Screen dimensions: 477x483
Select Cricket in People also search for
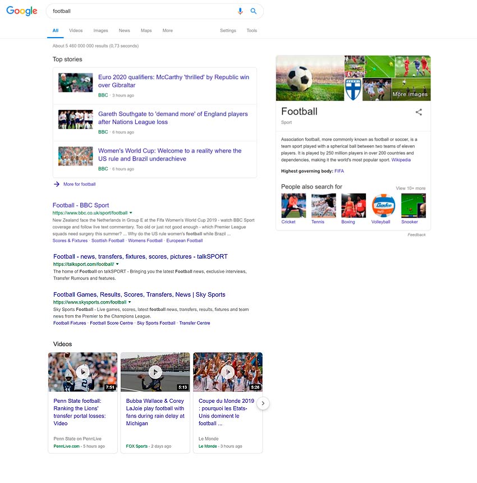(x=293, y=209)
